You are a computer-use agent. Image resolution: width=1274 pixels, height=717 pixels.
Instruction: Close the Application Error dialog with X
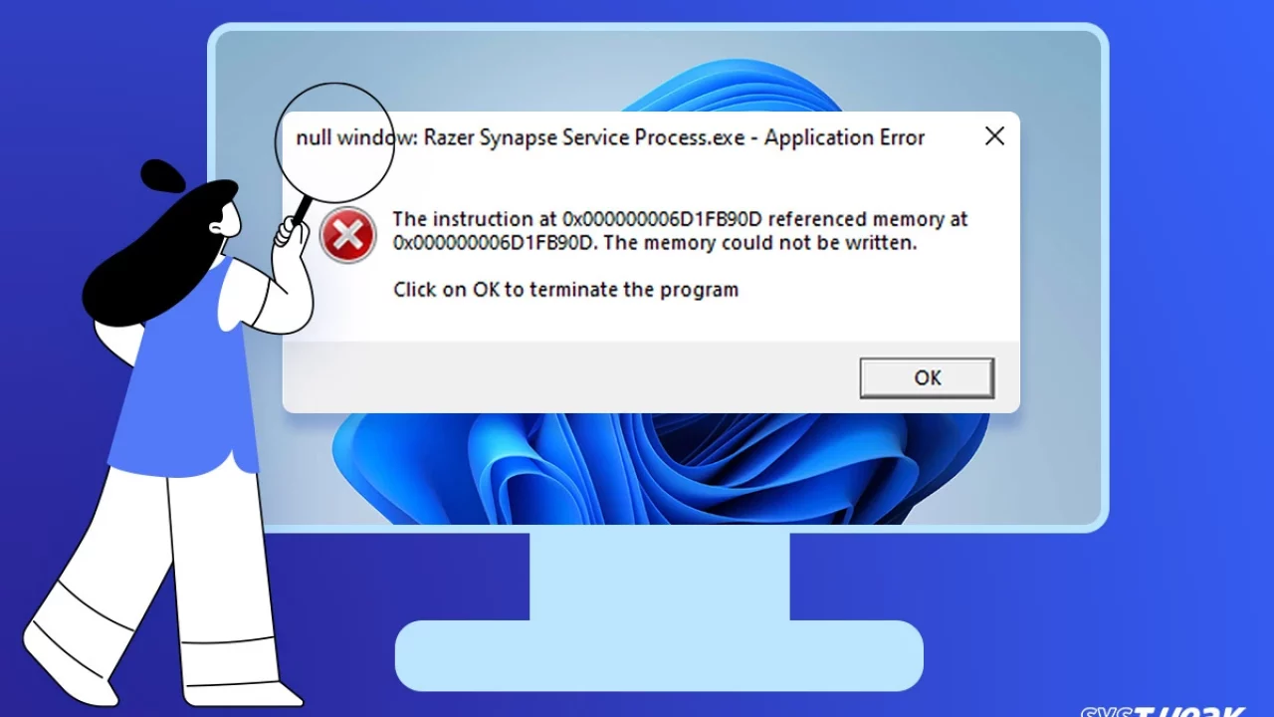[994, 136]
